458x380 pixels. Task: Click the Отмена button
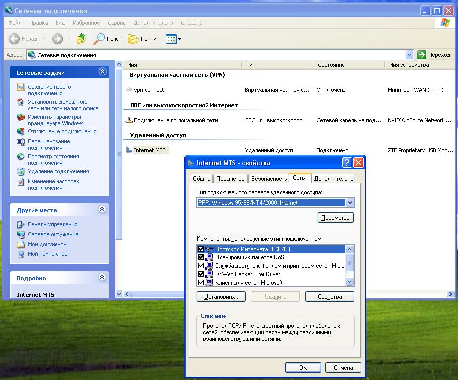coord(343,368)
